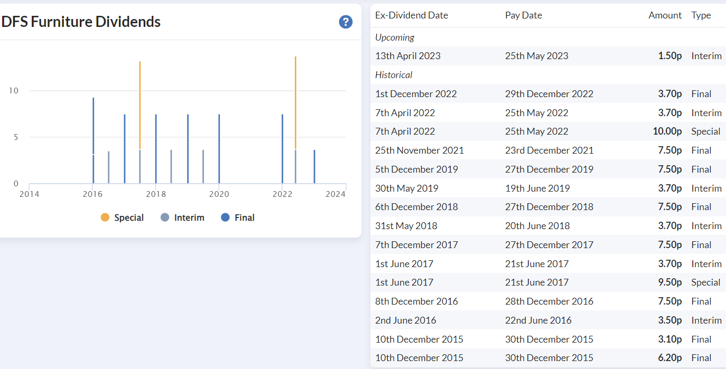This screenshot has height=369, width=726.
Task: Click Special type in the 9.50p row
Action: 706,282
